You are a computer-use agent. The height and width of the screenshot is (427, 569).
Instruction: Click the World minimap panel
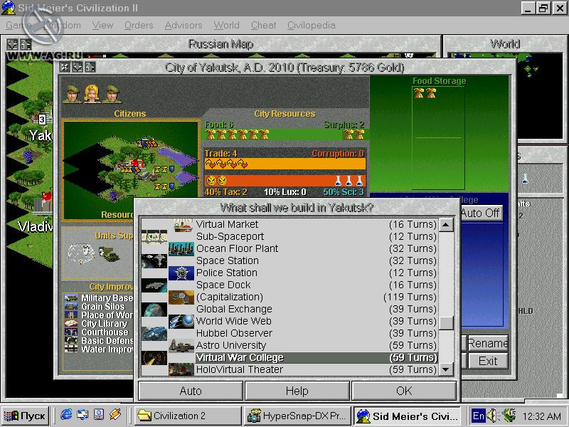pos(506,95)
